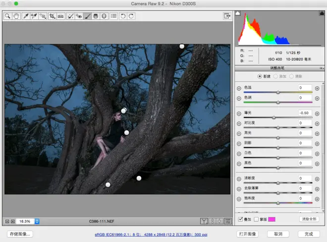The image size is (327, 242).
Task: Toggle full screen mode icon
Action: coord(227,16)
